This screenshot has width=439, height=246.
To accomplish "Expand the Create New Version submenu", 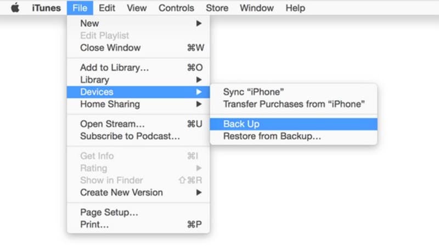I will click(138, 192).
